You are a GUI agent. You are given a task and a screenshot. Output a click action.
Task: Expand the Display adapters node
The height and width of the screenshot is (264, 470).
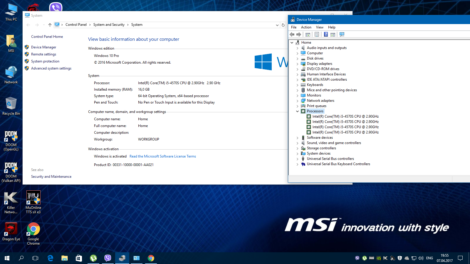(297, 64)
